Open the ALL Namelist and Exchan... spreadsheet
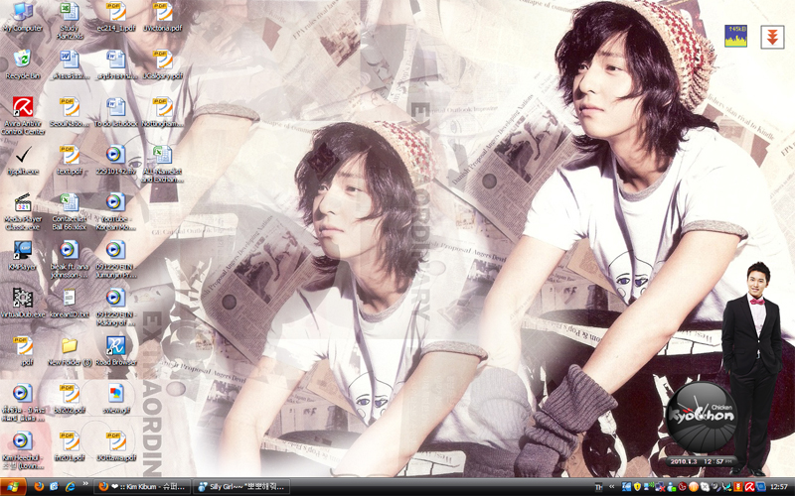The height and width of the screenshot is (496, 795). (162, 164)
